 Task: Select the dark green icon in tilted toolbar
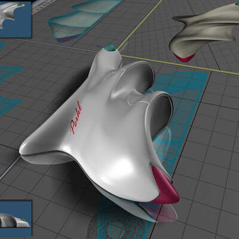(x=48, y=3)
